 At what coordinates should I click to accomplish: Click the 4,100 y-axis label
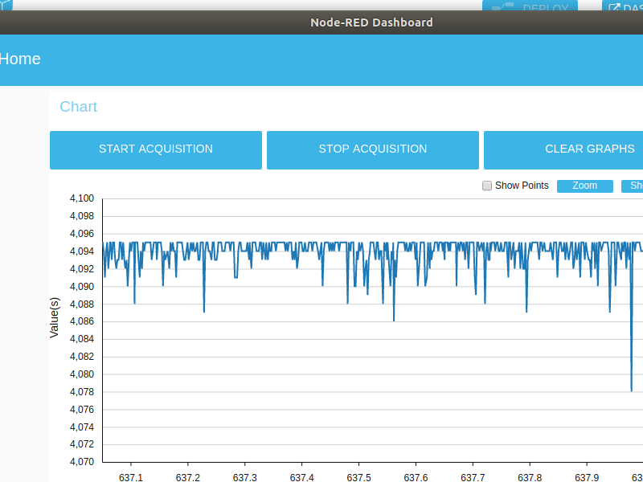click(82, 198)
